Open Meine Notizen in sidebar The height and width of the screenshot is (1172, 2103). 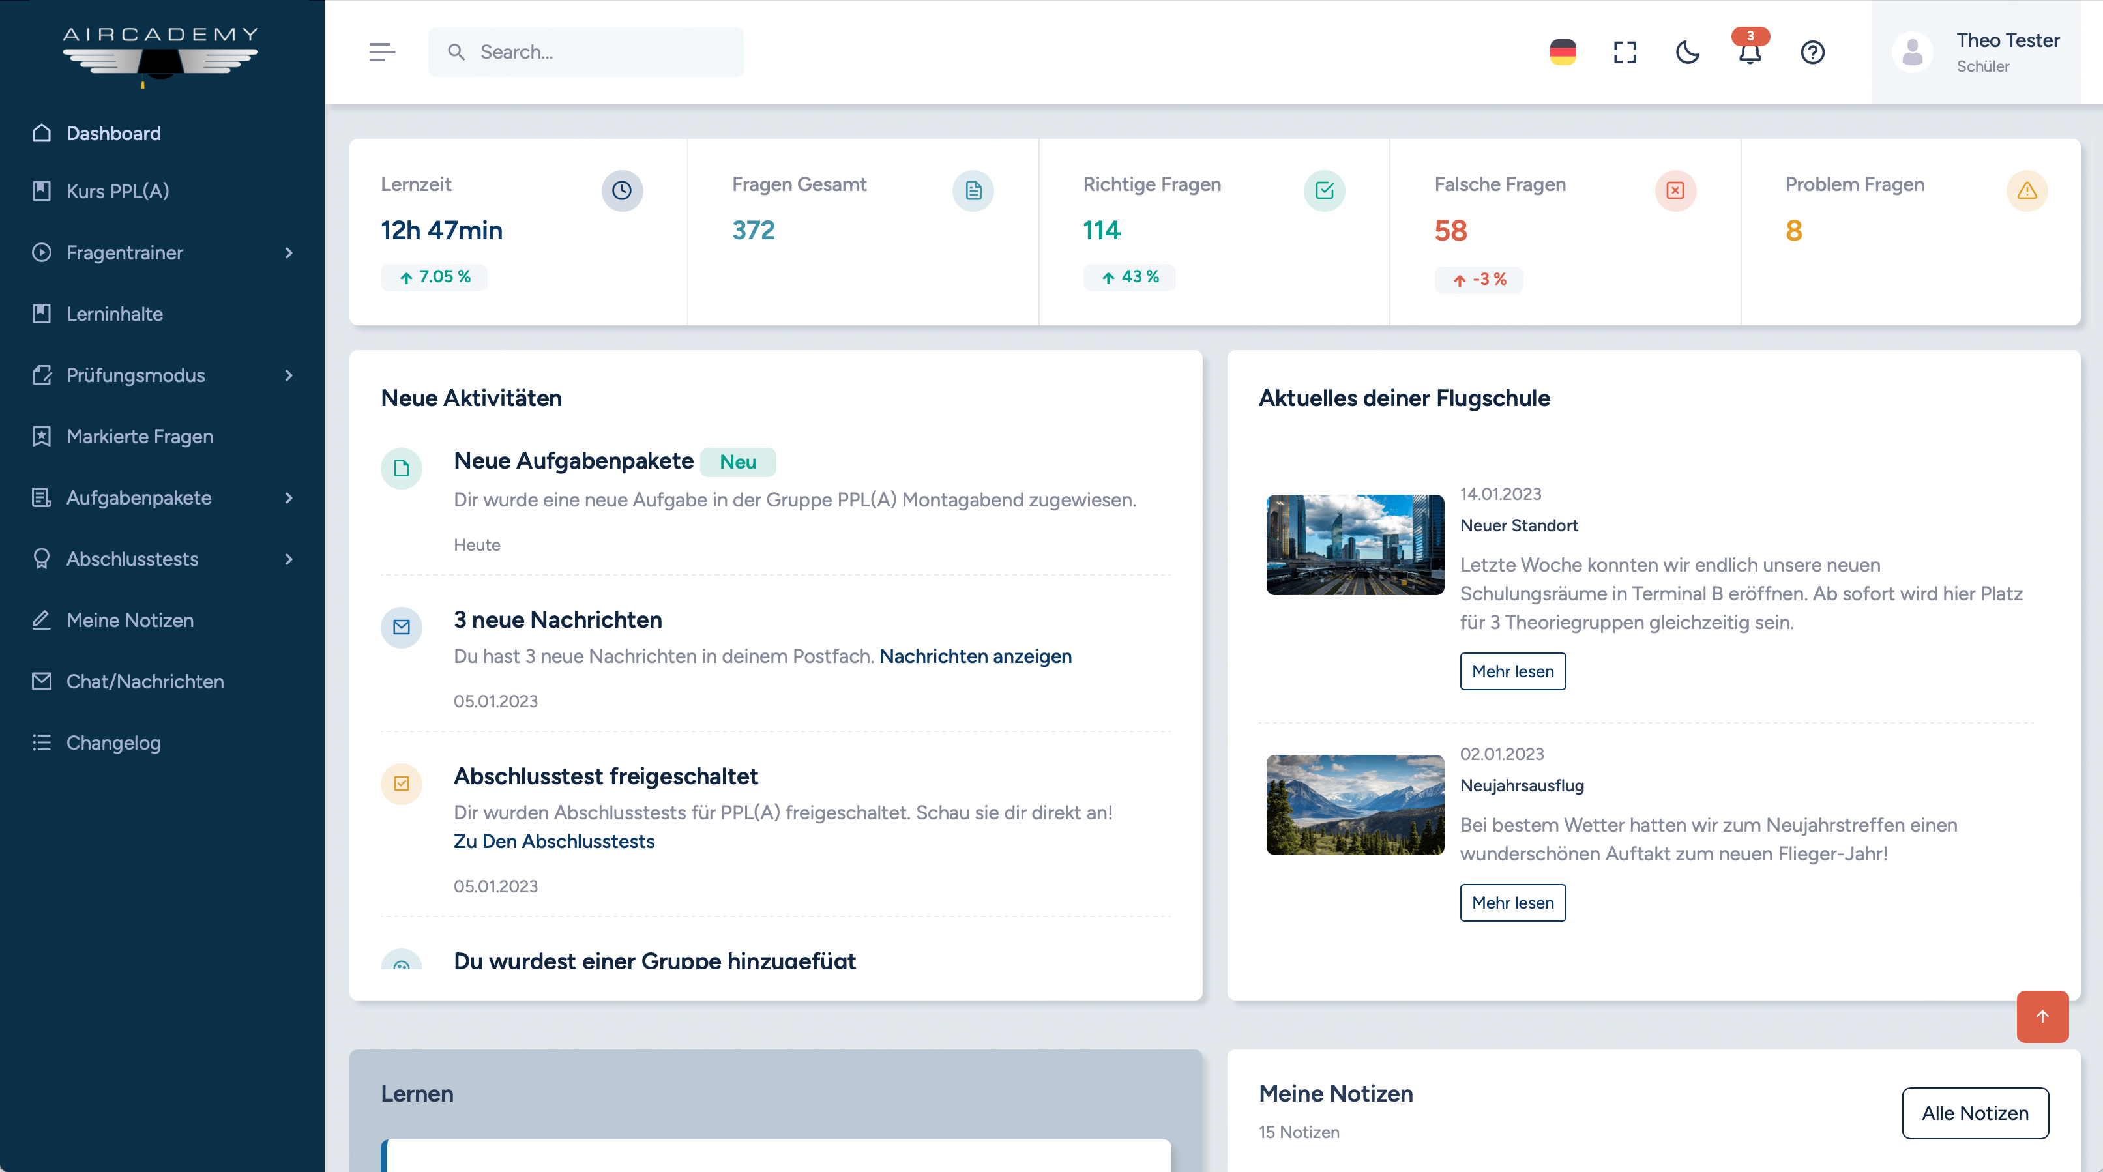pyautogui.click(x=130, y=619)
